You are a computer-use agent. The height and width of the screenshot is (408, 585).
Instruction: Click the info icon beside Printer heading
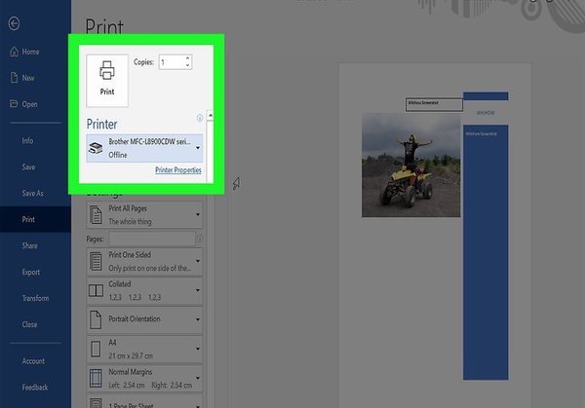point(200,117)
